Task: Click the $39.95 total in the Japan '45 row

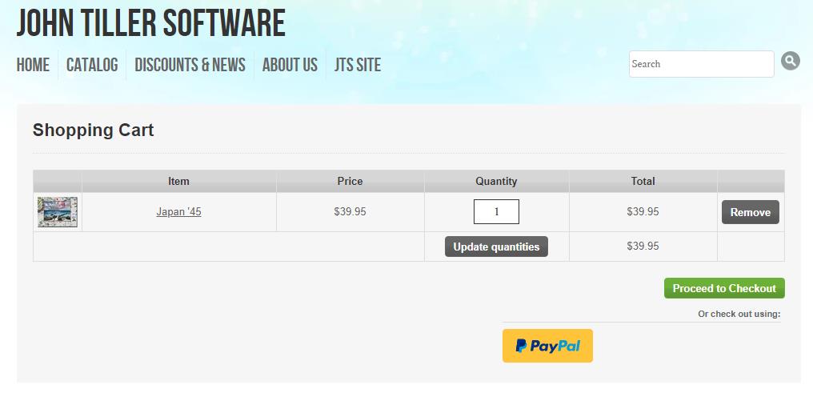Action: (643, 212)
